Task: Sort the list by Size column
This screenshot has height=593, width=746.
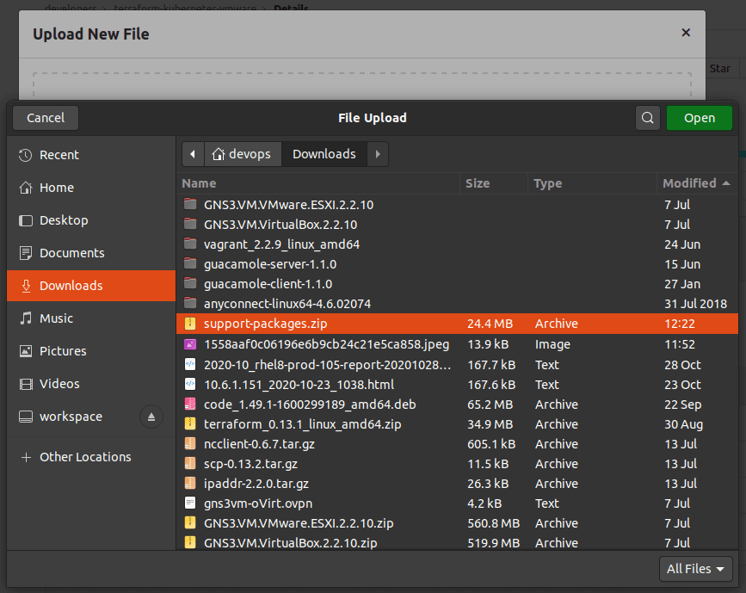Action: [478, 183]
